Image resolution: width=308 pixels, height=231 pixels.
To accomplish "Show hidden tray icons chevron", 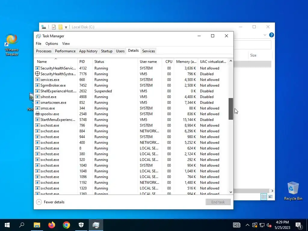I will coord(248,225).
